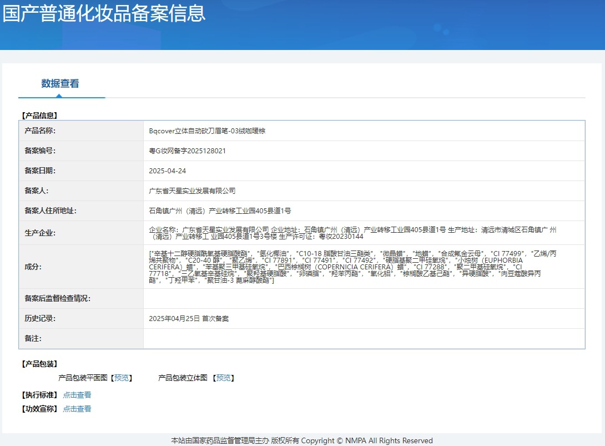Click the 历史记录 label cell
Screen dimensions: 605x446
(x=81, y=319)
